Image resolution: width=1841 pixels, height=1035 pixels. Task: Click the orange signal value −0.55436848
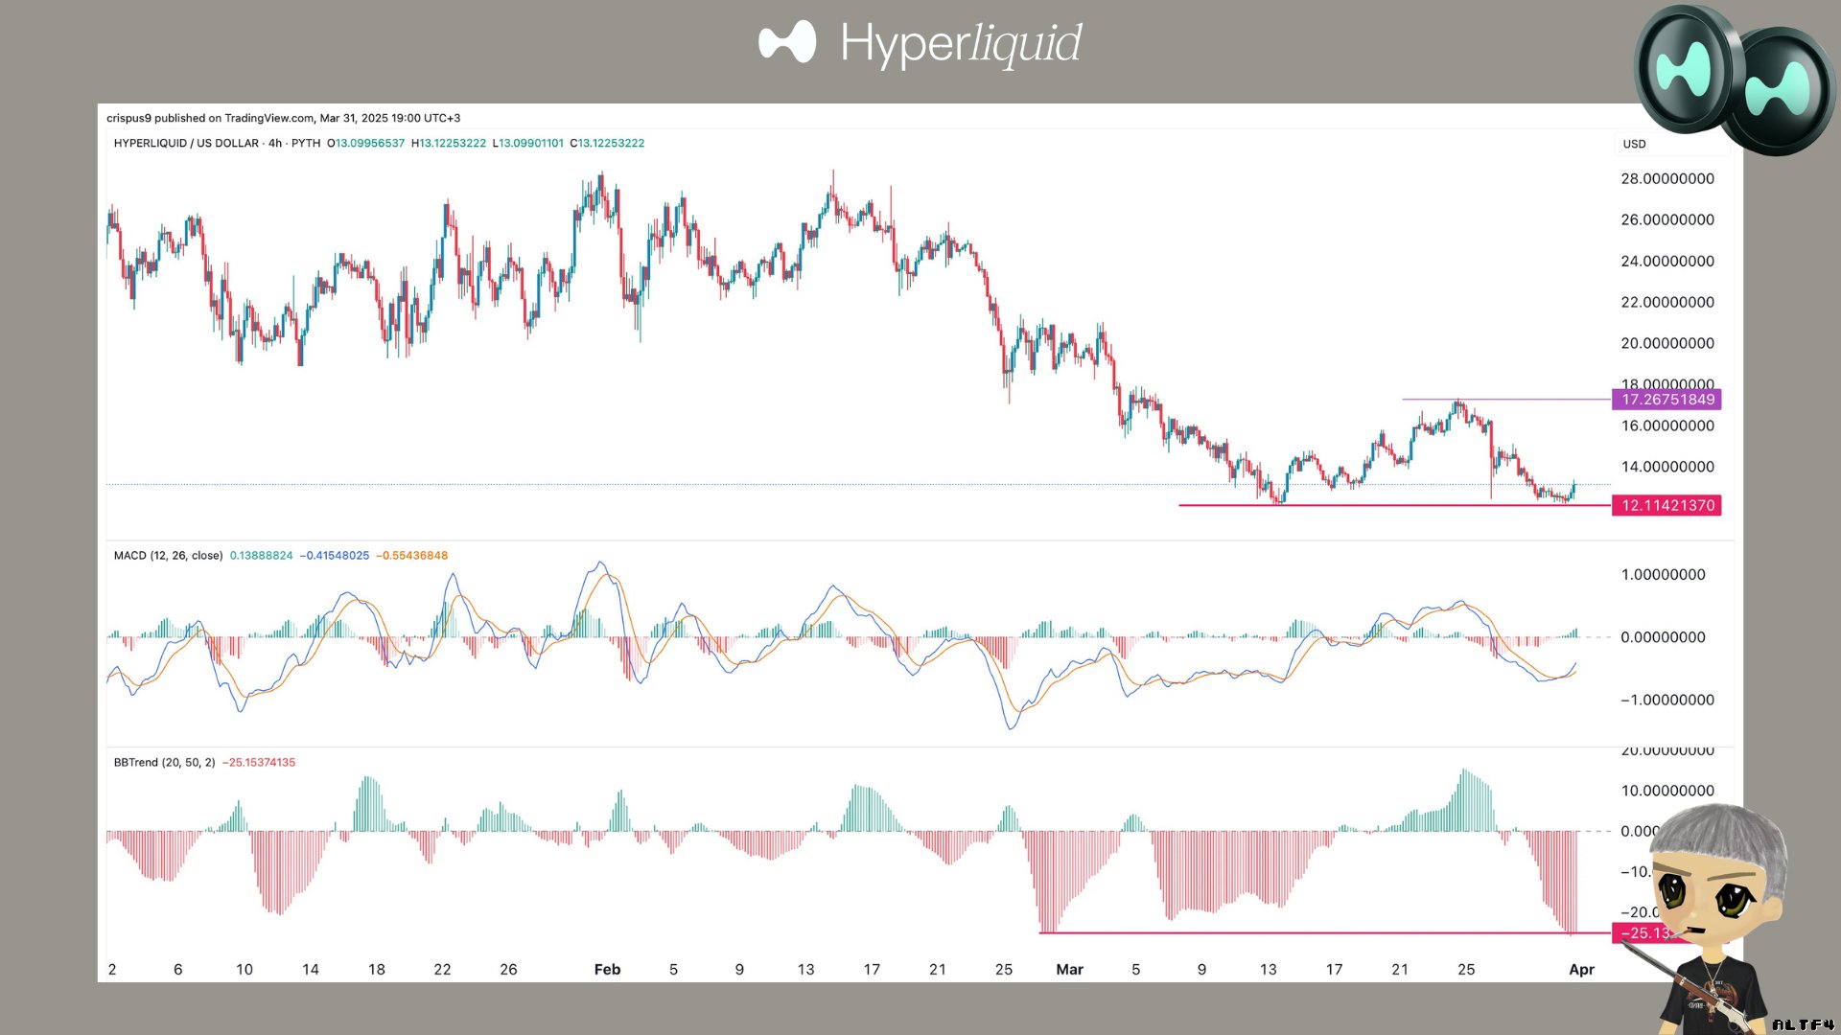click(411, 556)
